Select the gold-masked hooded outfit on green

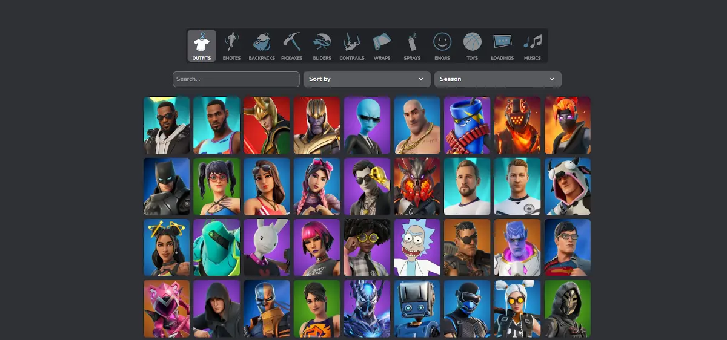(x=568, y=309)
